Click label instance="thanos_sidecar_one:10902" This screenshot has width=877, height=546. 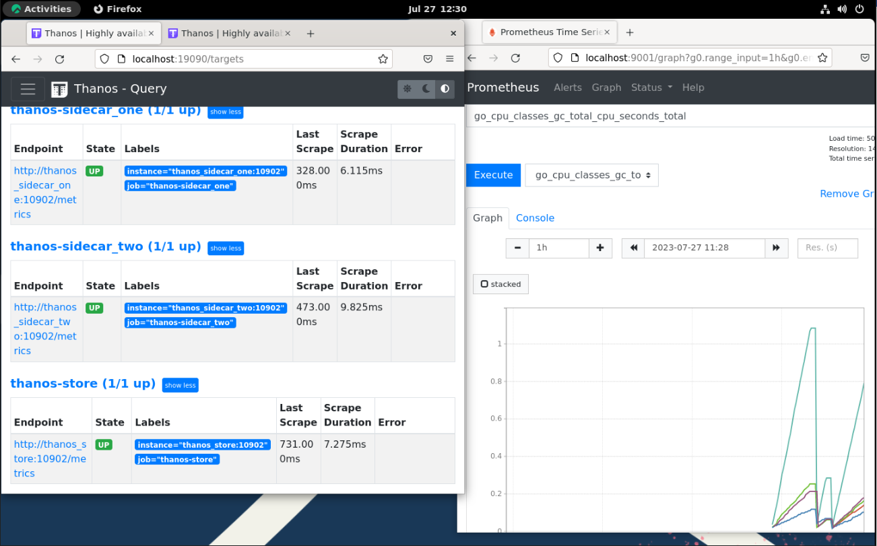click(205, 171)
